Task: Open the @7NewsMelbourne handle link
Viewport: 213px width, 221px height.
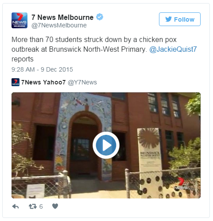Action: click(59, 25)
